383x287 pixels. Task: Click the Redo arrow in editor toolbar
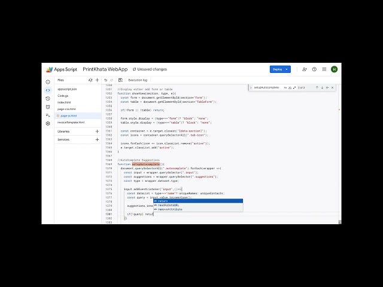112,80
